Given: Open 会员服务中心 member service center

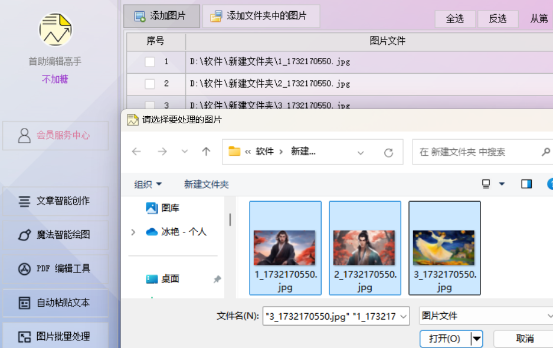Looking at the screenshot, I should (55, 136).
